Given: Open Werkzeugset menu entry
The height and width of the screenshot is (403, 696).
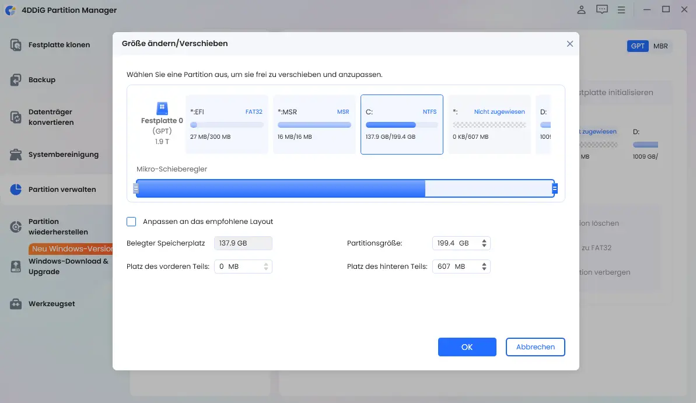Looking at the screenshot, I should [x=51, y=304].
